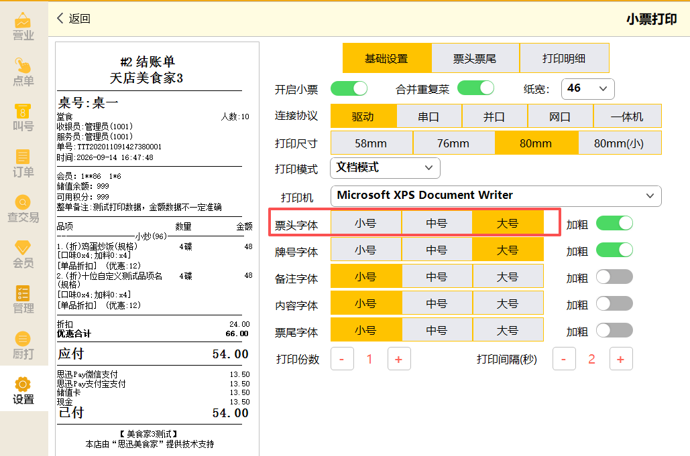Increase the 打印间隔 seconds
Screen dimensions: 690x456
[621, 359]
